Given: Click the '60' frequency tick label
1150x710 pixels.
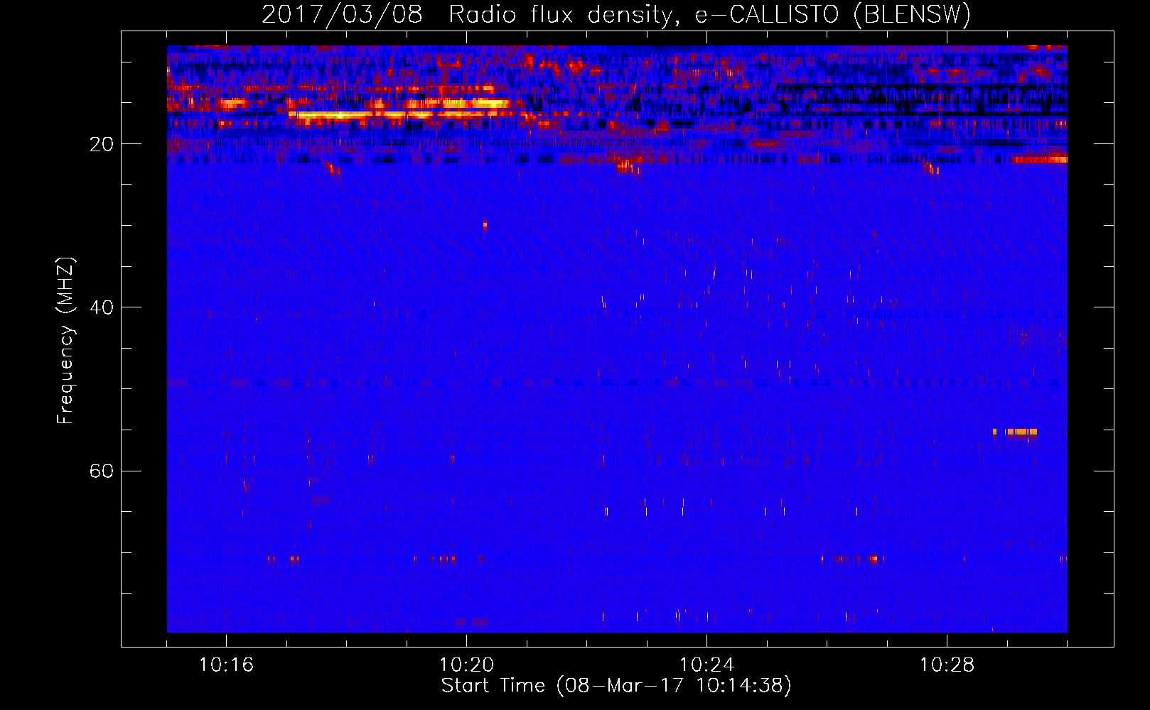Looking at the screenshot, I should [102, 471].
